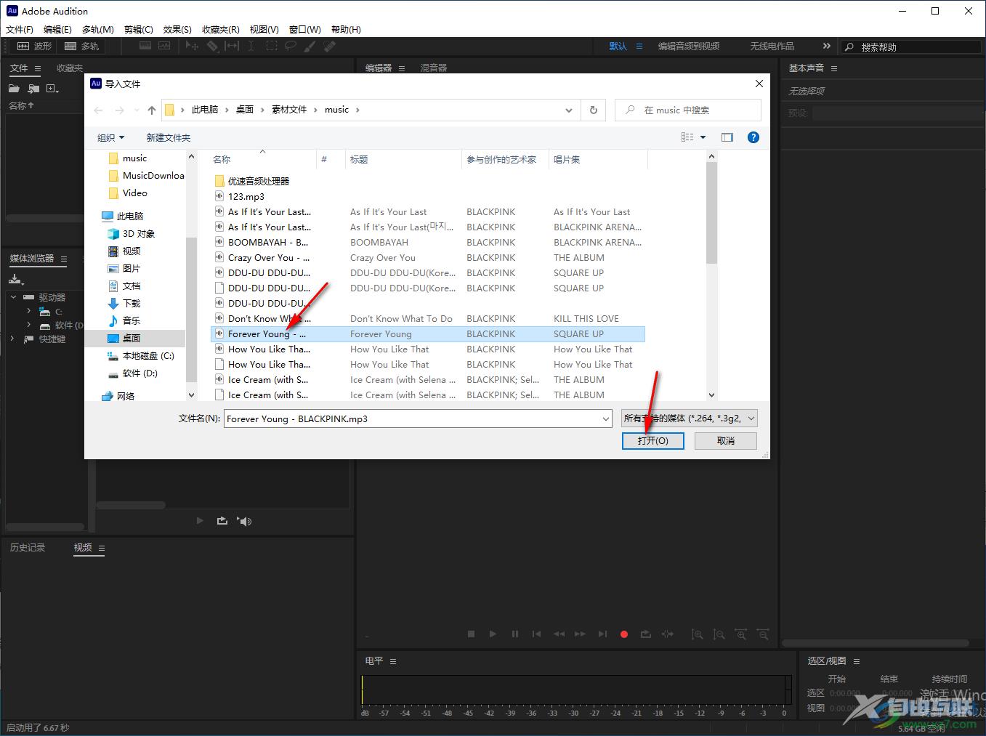Toggle Loop Playback in Files panel preview
The height and width of the screenshot is (736, 986).
pos(222,521)
